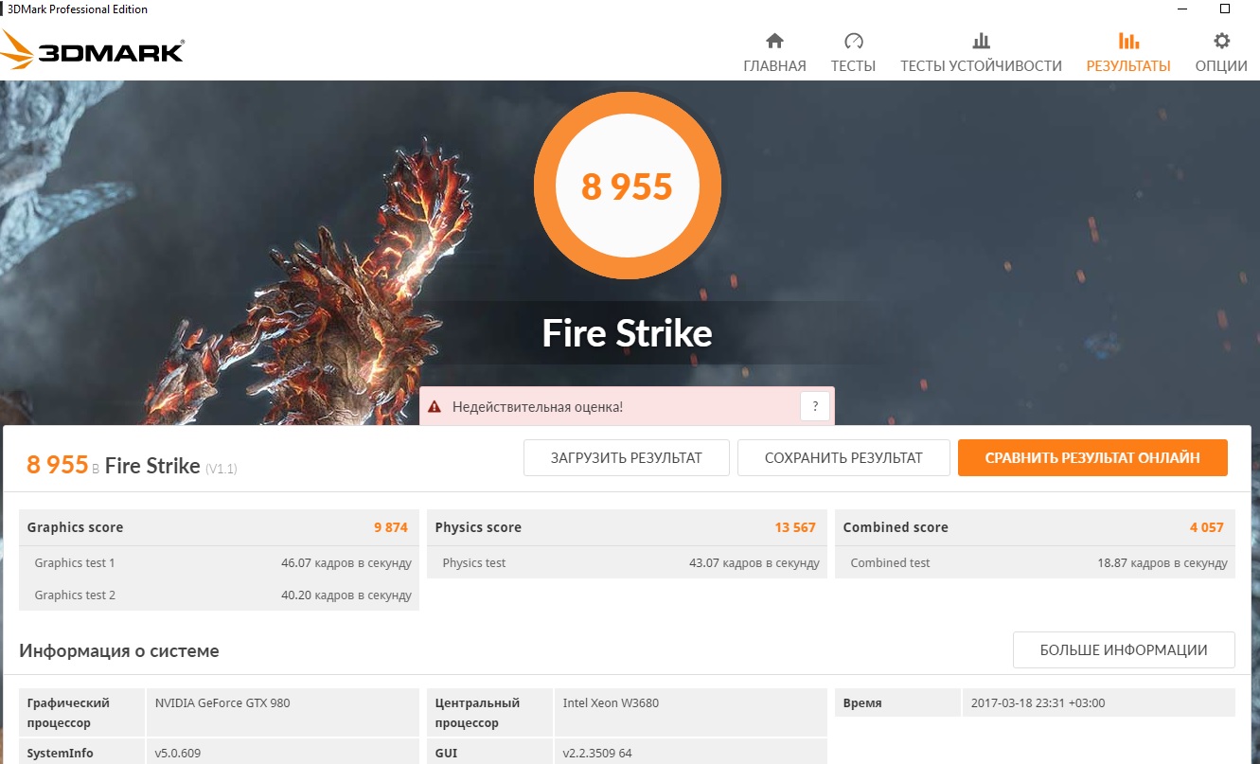Select the 4 057 combined score value
Screen dimensions: 1260x764
1207,527
